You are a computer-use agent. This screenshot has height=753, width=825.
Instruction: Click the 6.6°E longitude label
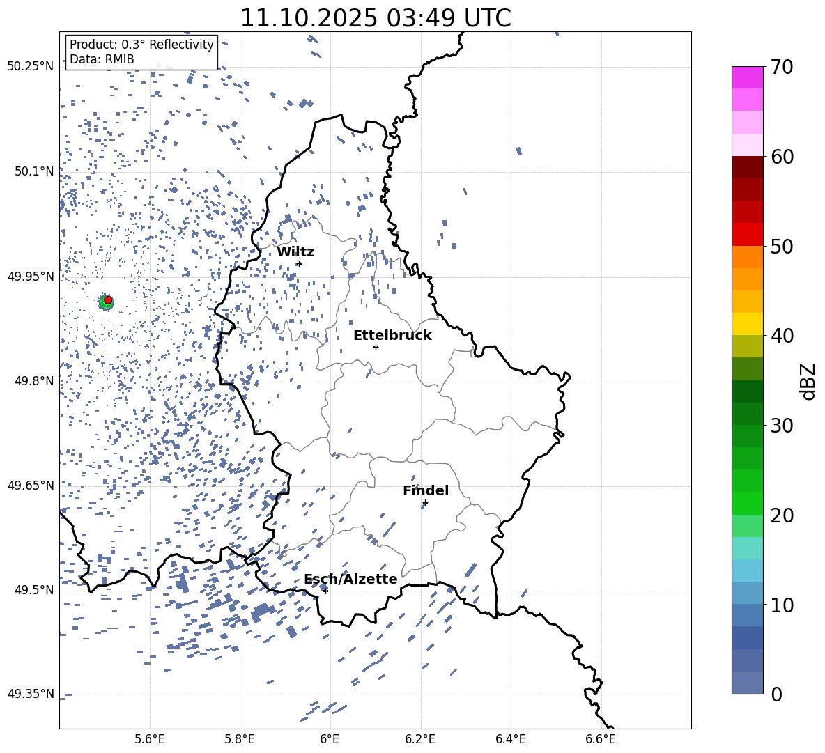[601, 740]
